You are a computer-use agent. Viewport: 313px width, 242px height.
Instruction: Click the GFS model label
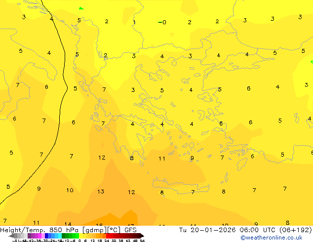pyautogui.click(x=130, y=230)
